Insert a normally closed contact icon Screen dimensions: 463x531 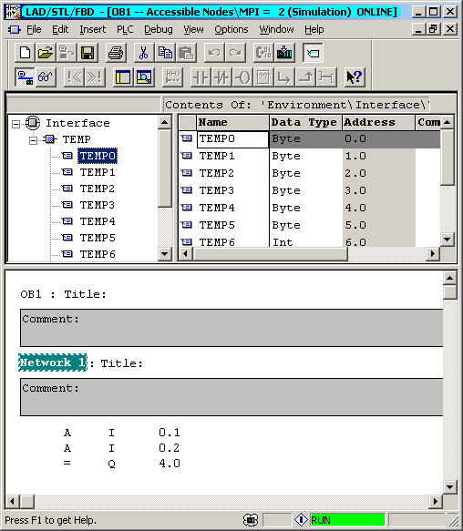click(x=221, y=77)
